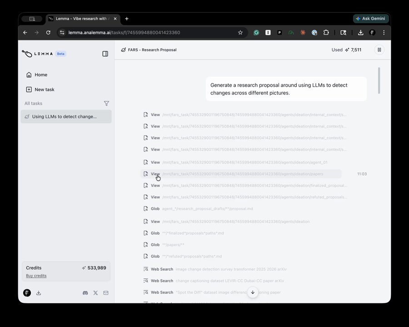The height and width of the screenshot is (327, 409).
Task: Reload the page
Action: tap(48, 33)
